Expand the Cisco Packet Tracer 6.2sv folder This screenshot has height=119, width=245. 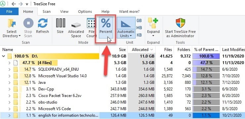pyautogui.click(x=9, y=96)
